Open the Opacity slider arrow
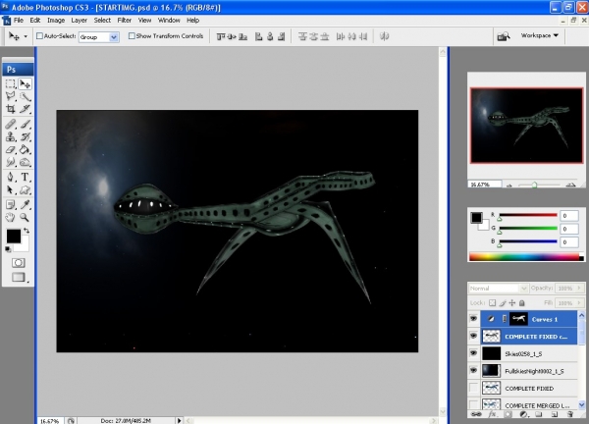Screen dimensions: 589x424 click(579, 288)
